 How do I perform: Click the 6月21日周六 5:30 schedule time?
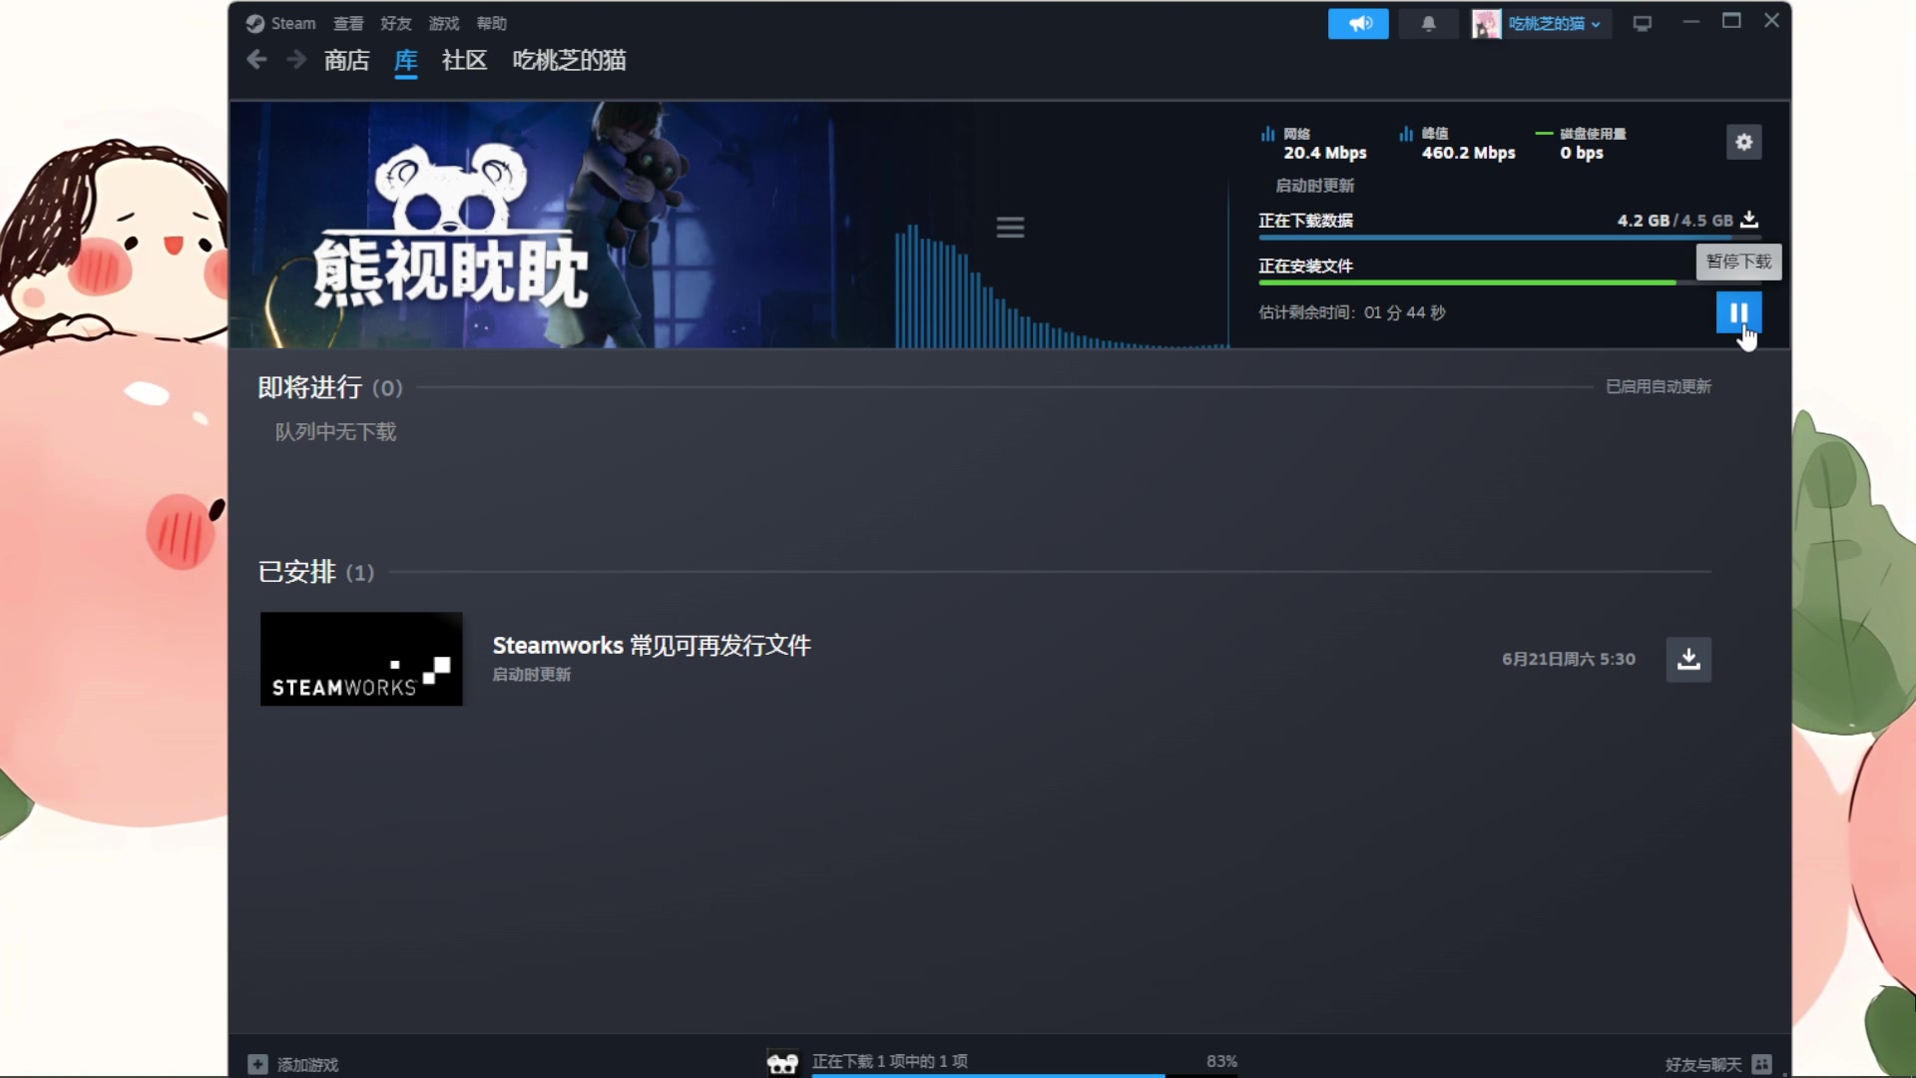point(1569,659)
